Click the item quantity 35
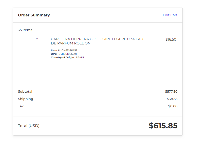This screenshot has height=150, width=206. pyautogui.click(x=37, y=39)
